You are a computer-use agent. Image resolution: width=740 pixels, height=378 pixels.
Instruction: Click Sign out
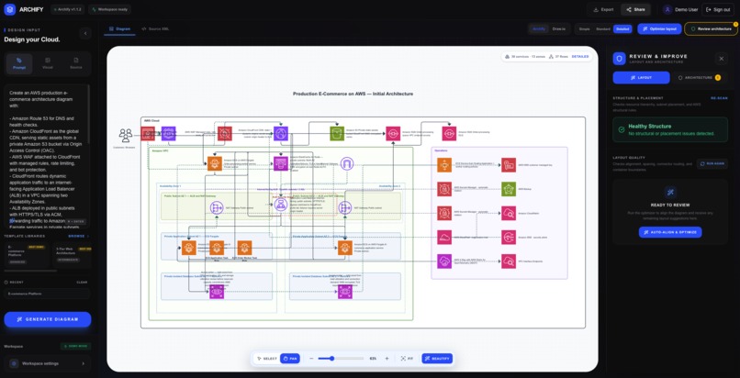pos(718,9)
